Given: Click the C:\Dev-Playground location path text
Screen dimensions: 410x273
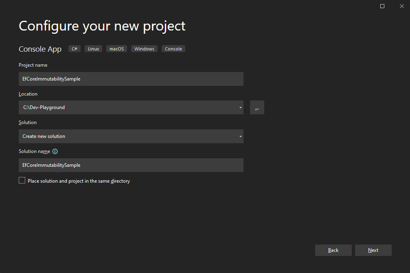Looking at the screenshot, I should pos(44,107).
